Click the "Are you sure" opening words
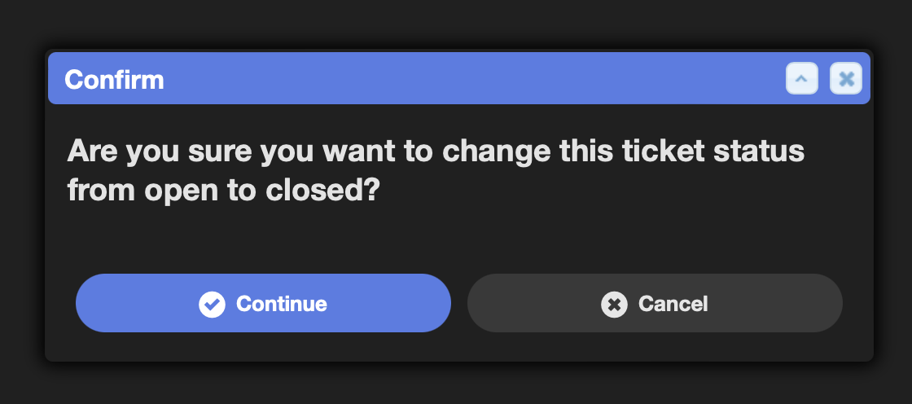This screenshot has height=404, width=912. (x=160, y=152)
